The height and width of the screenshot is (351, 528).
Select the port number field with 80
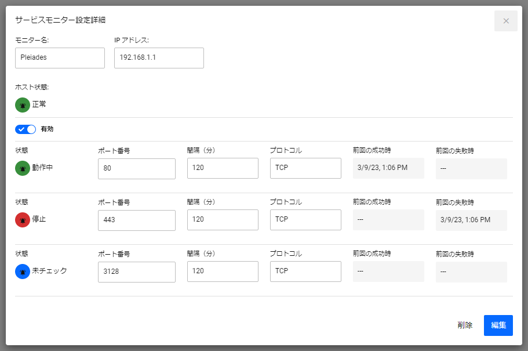coord(137,169)
